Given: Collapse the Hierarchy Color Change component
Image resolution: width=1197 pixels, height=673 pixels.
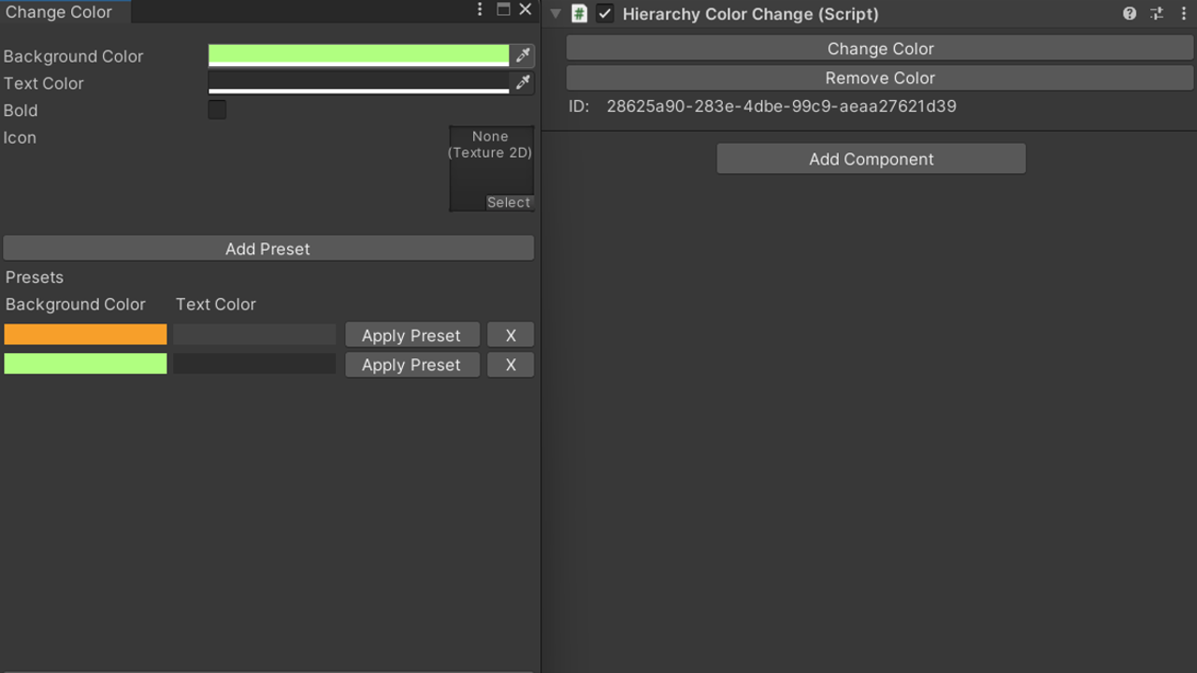Looking at the screenshot, I should pyautogui.click(x=555, y=14).
